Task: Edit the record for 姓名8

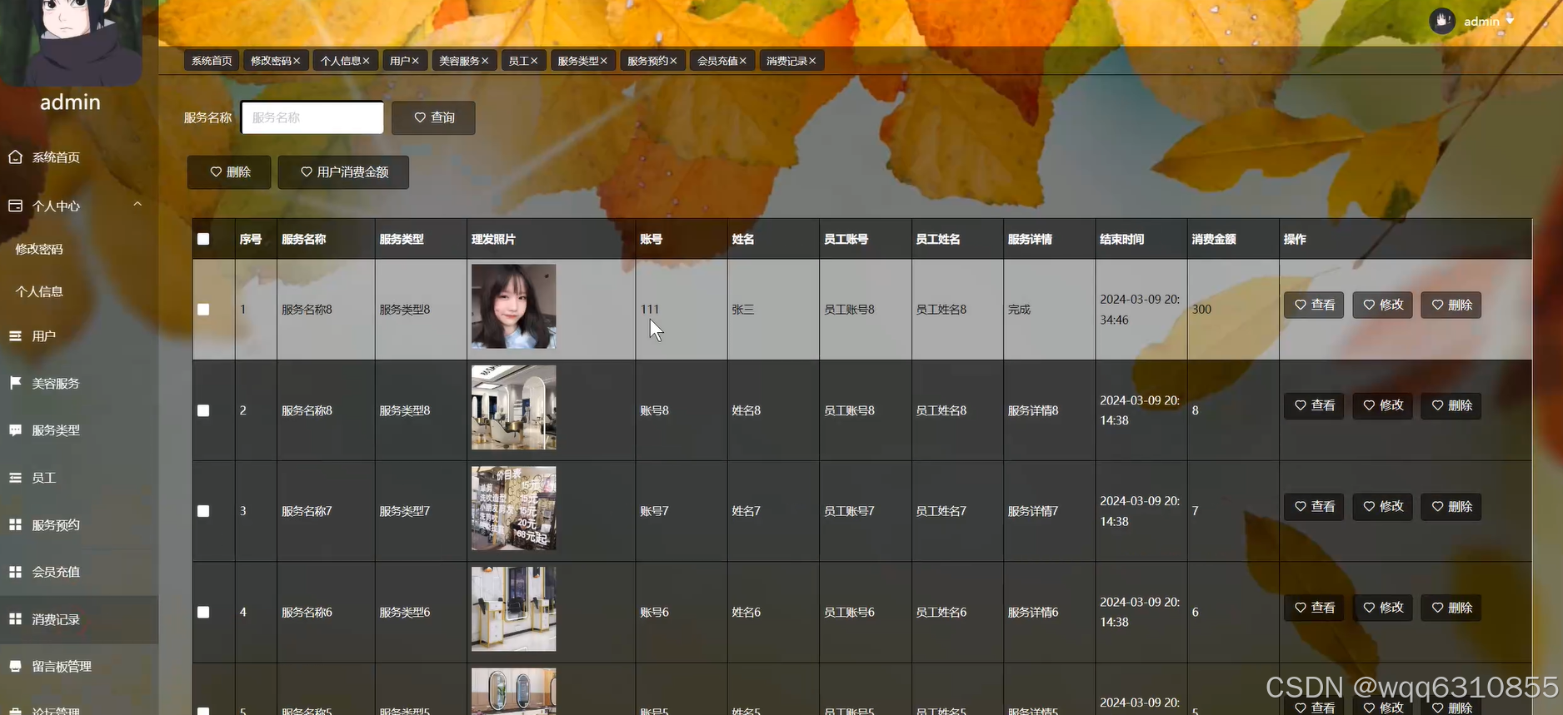Action: click(x=1382, y=405)
